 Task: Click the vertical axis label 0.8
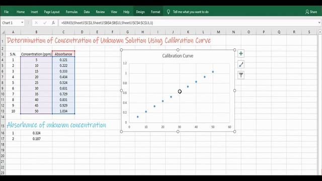point(125,83)
